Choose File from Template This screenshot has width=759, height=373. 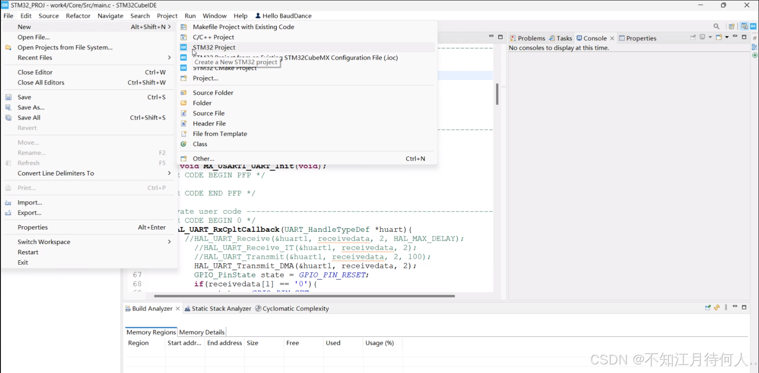306,134
